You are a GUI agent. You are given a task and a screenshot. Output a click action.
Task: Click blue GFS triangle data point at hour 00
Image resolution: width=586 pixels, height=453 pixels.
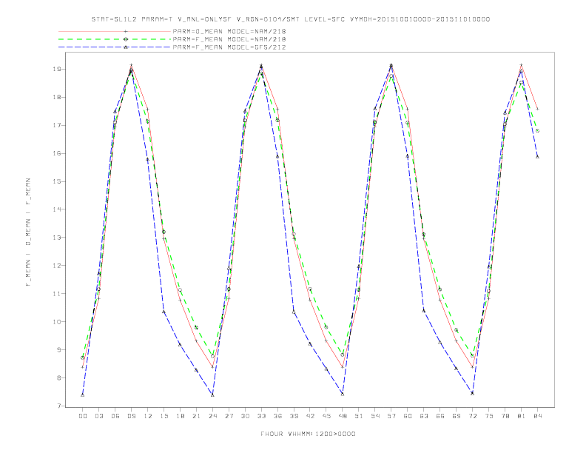tap(83, 395)
